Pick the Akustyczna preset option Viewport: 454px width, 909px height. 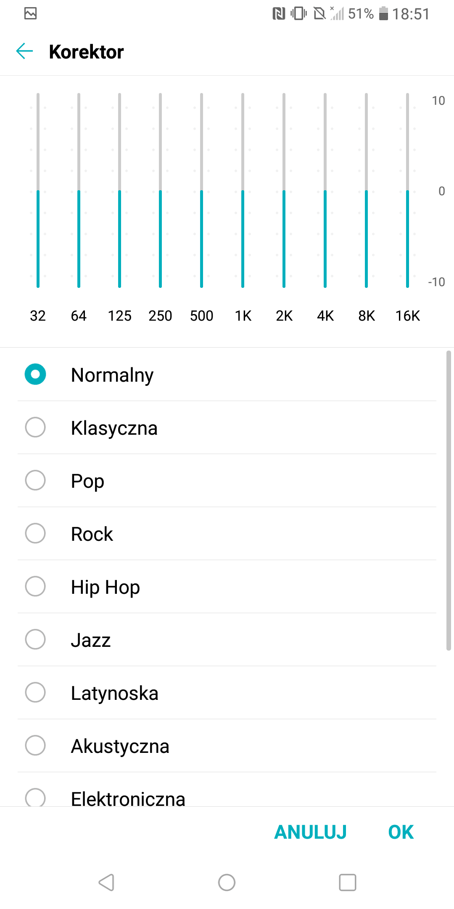(35, 745)
